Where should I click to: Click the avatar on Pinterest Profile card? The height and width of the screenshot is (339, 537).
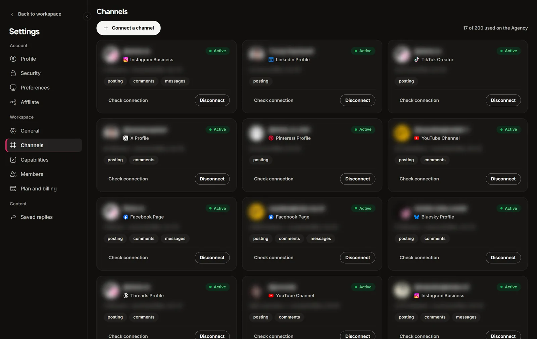257,133
